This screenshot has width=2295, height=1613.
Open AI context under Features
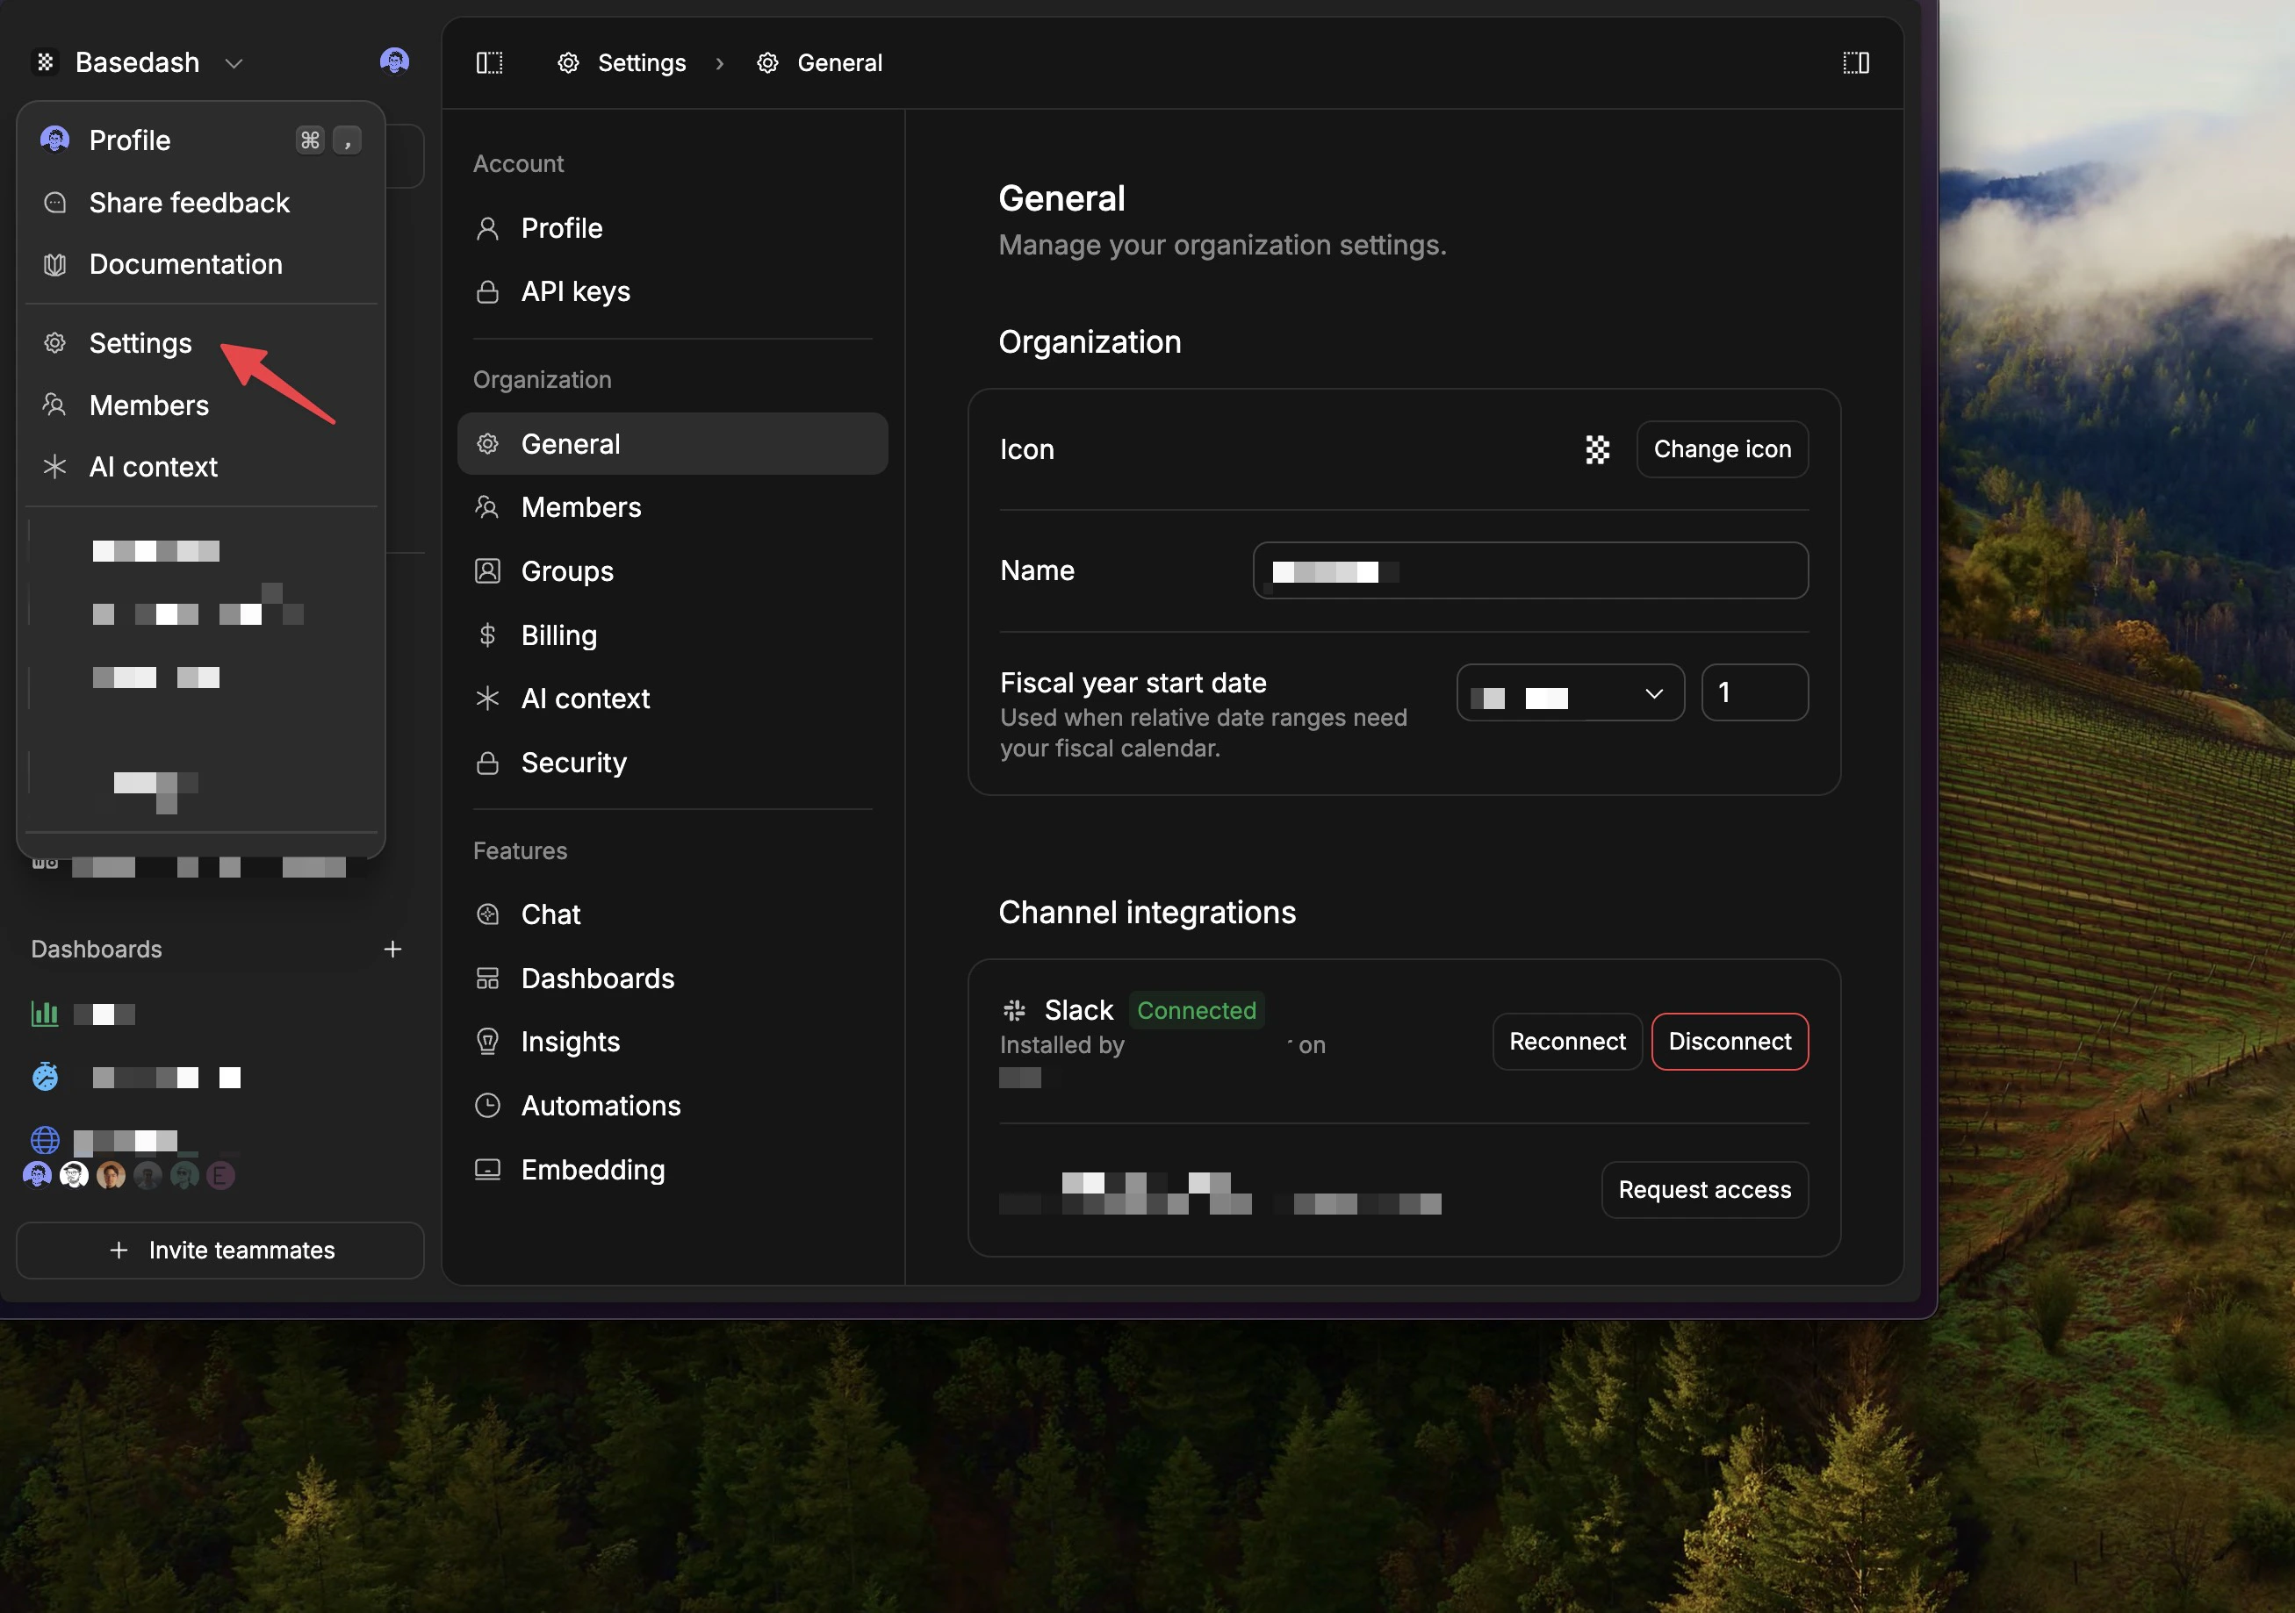pyautogui.click(x=585, y=698)
